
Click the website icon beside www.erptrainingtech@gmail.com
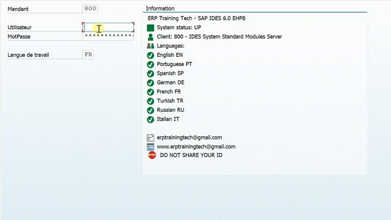[x=150, y=147]
